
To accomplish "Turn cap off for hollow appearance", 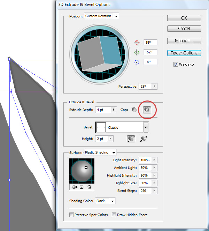I will pyautogui.click(x=146, y=110).
